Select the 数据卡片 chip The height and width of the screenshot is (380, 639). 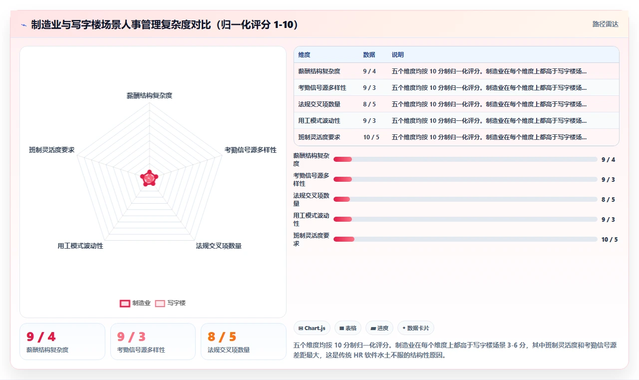pyautogui.click(x=416, y=328)
